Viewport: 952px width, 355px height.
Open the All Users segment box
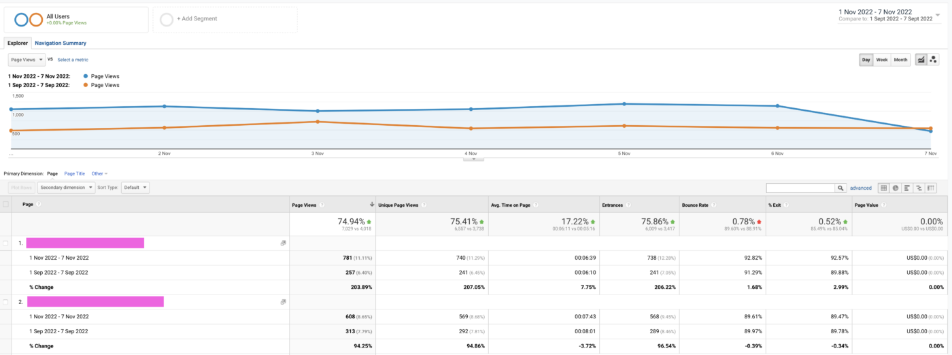(76, 20)
